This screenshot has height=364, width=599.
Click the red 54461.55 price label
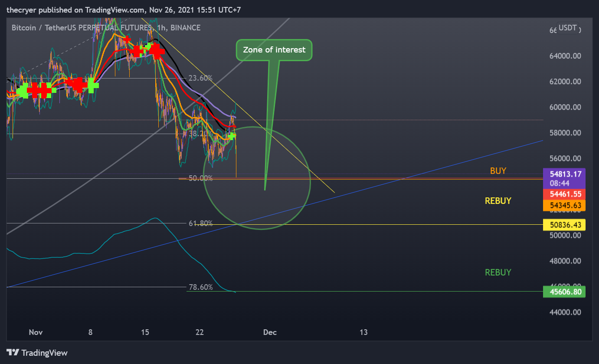[564, 194]
